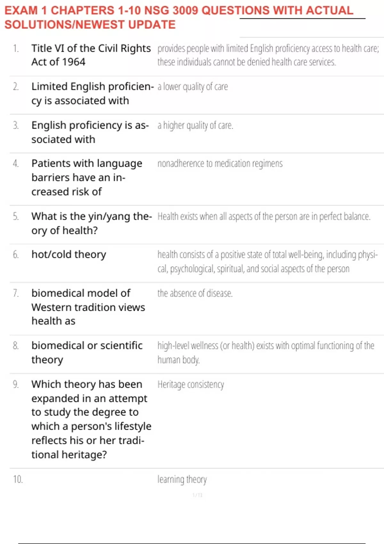This screenshot has height=544, width=384.
Task: Click the "perfect balance" health definition
Action: pos(264,217)
